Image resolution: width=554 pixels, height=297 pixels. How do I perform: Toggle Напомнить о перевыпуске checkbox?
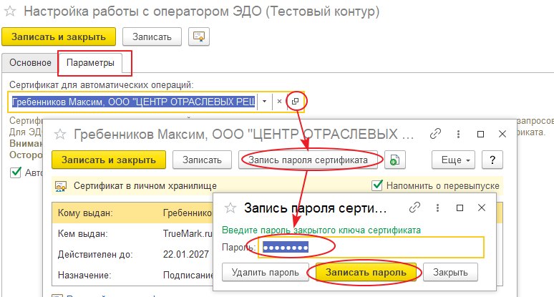[x=377, y=185]
